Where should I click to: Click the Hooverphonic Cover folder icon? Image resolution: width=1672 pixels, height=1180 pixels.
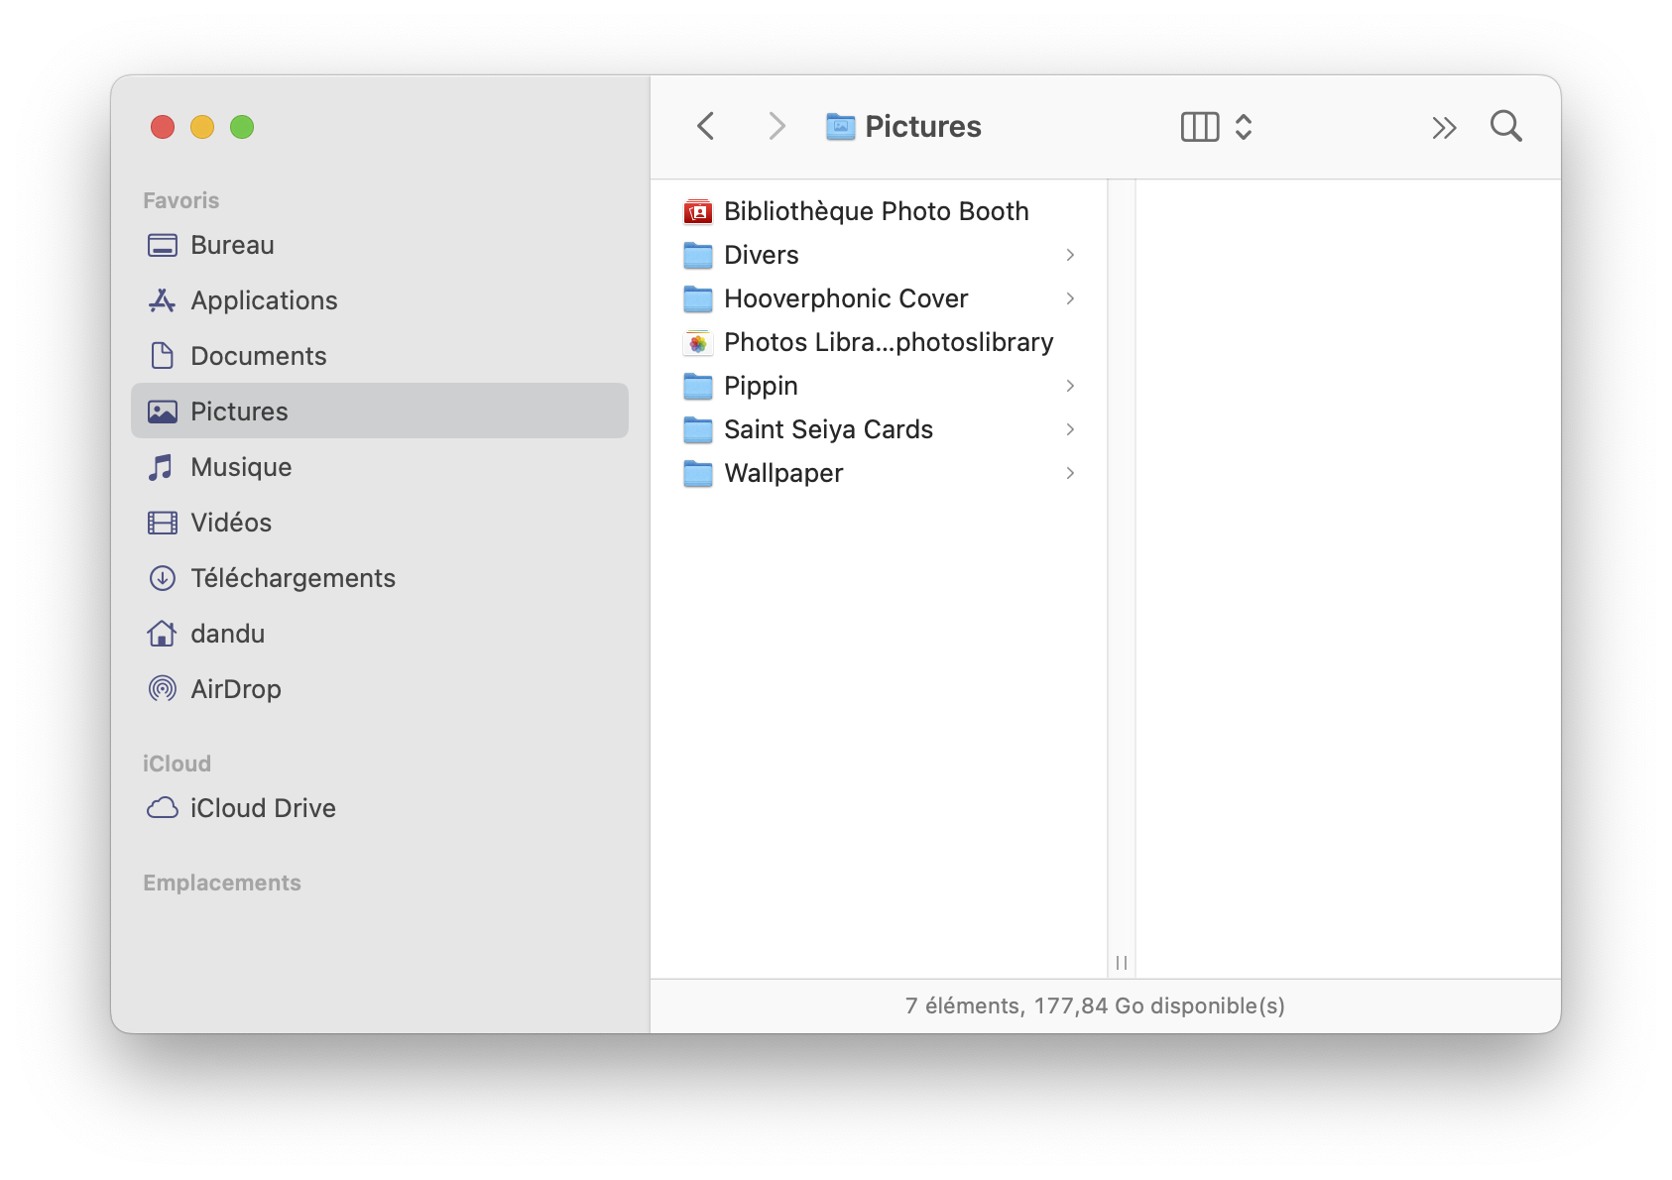click(698, 298)
